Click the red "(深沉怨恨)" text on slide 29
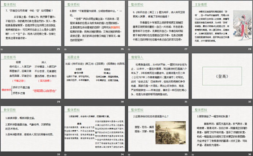This screenshot has height=156, width=253. tap(45, 81)
